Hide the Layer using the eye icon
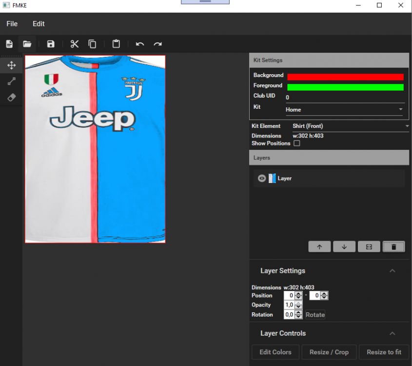 (x=262, y=179)
